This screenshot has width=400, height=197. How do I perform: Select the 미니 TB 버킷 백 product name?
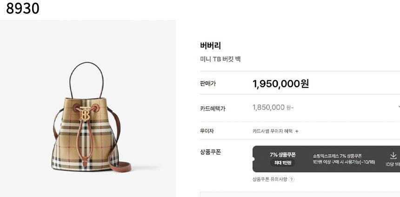[220, 59]
